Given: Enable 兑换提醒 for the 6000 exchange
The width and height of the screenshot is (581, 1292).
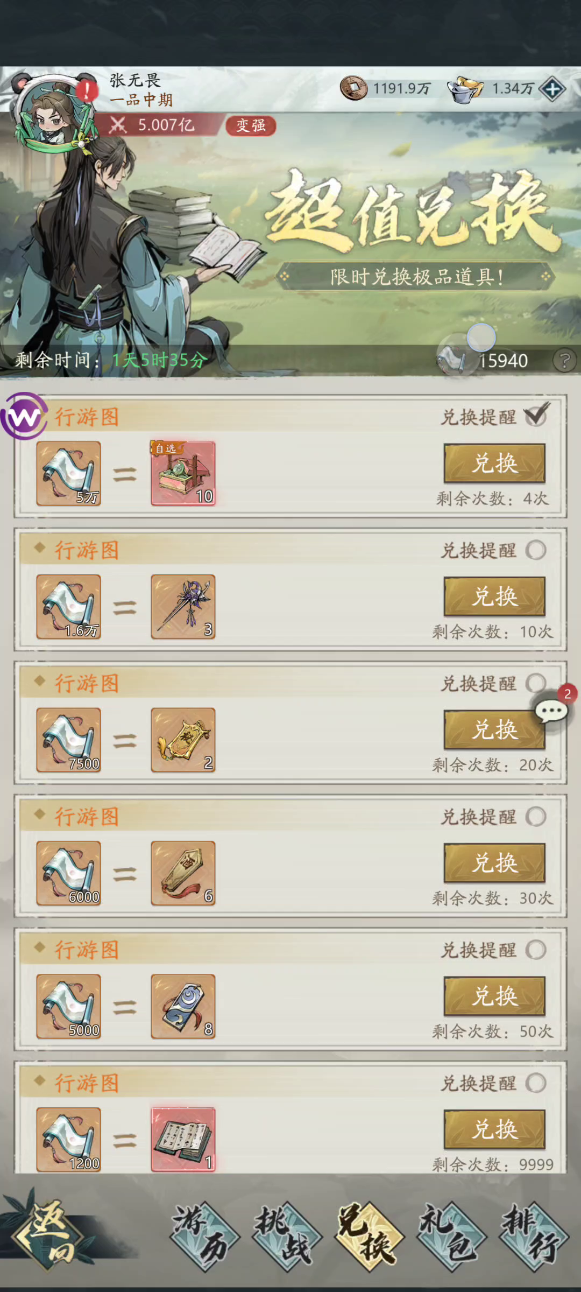Looking at the screenshot, I should (536, 817).
